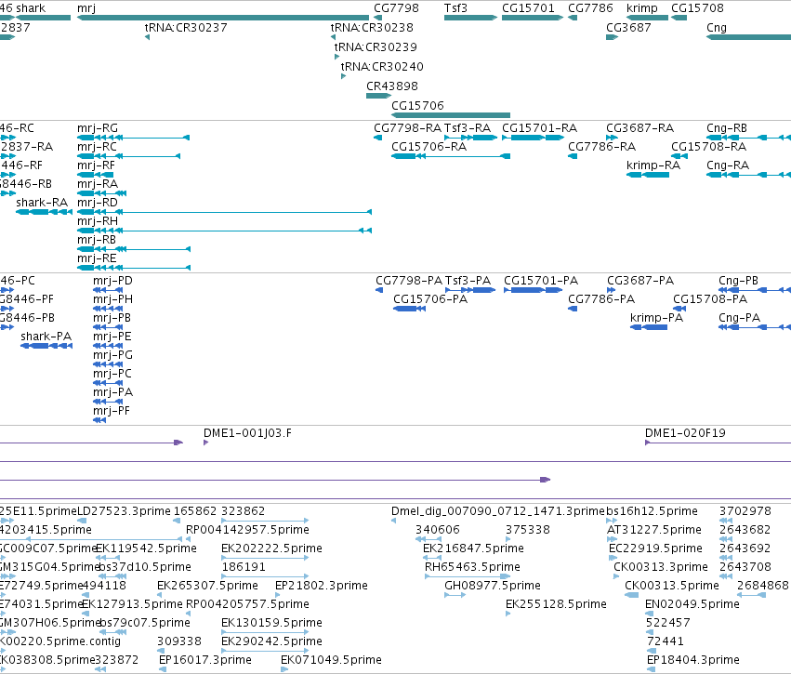Select the CG3687 gene label

[x=628, y=28]
